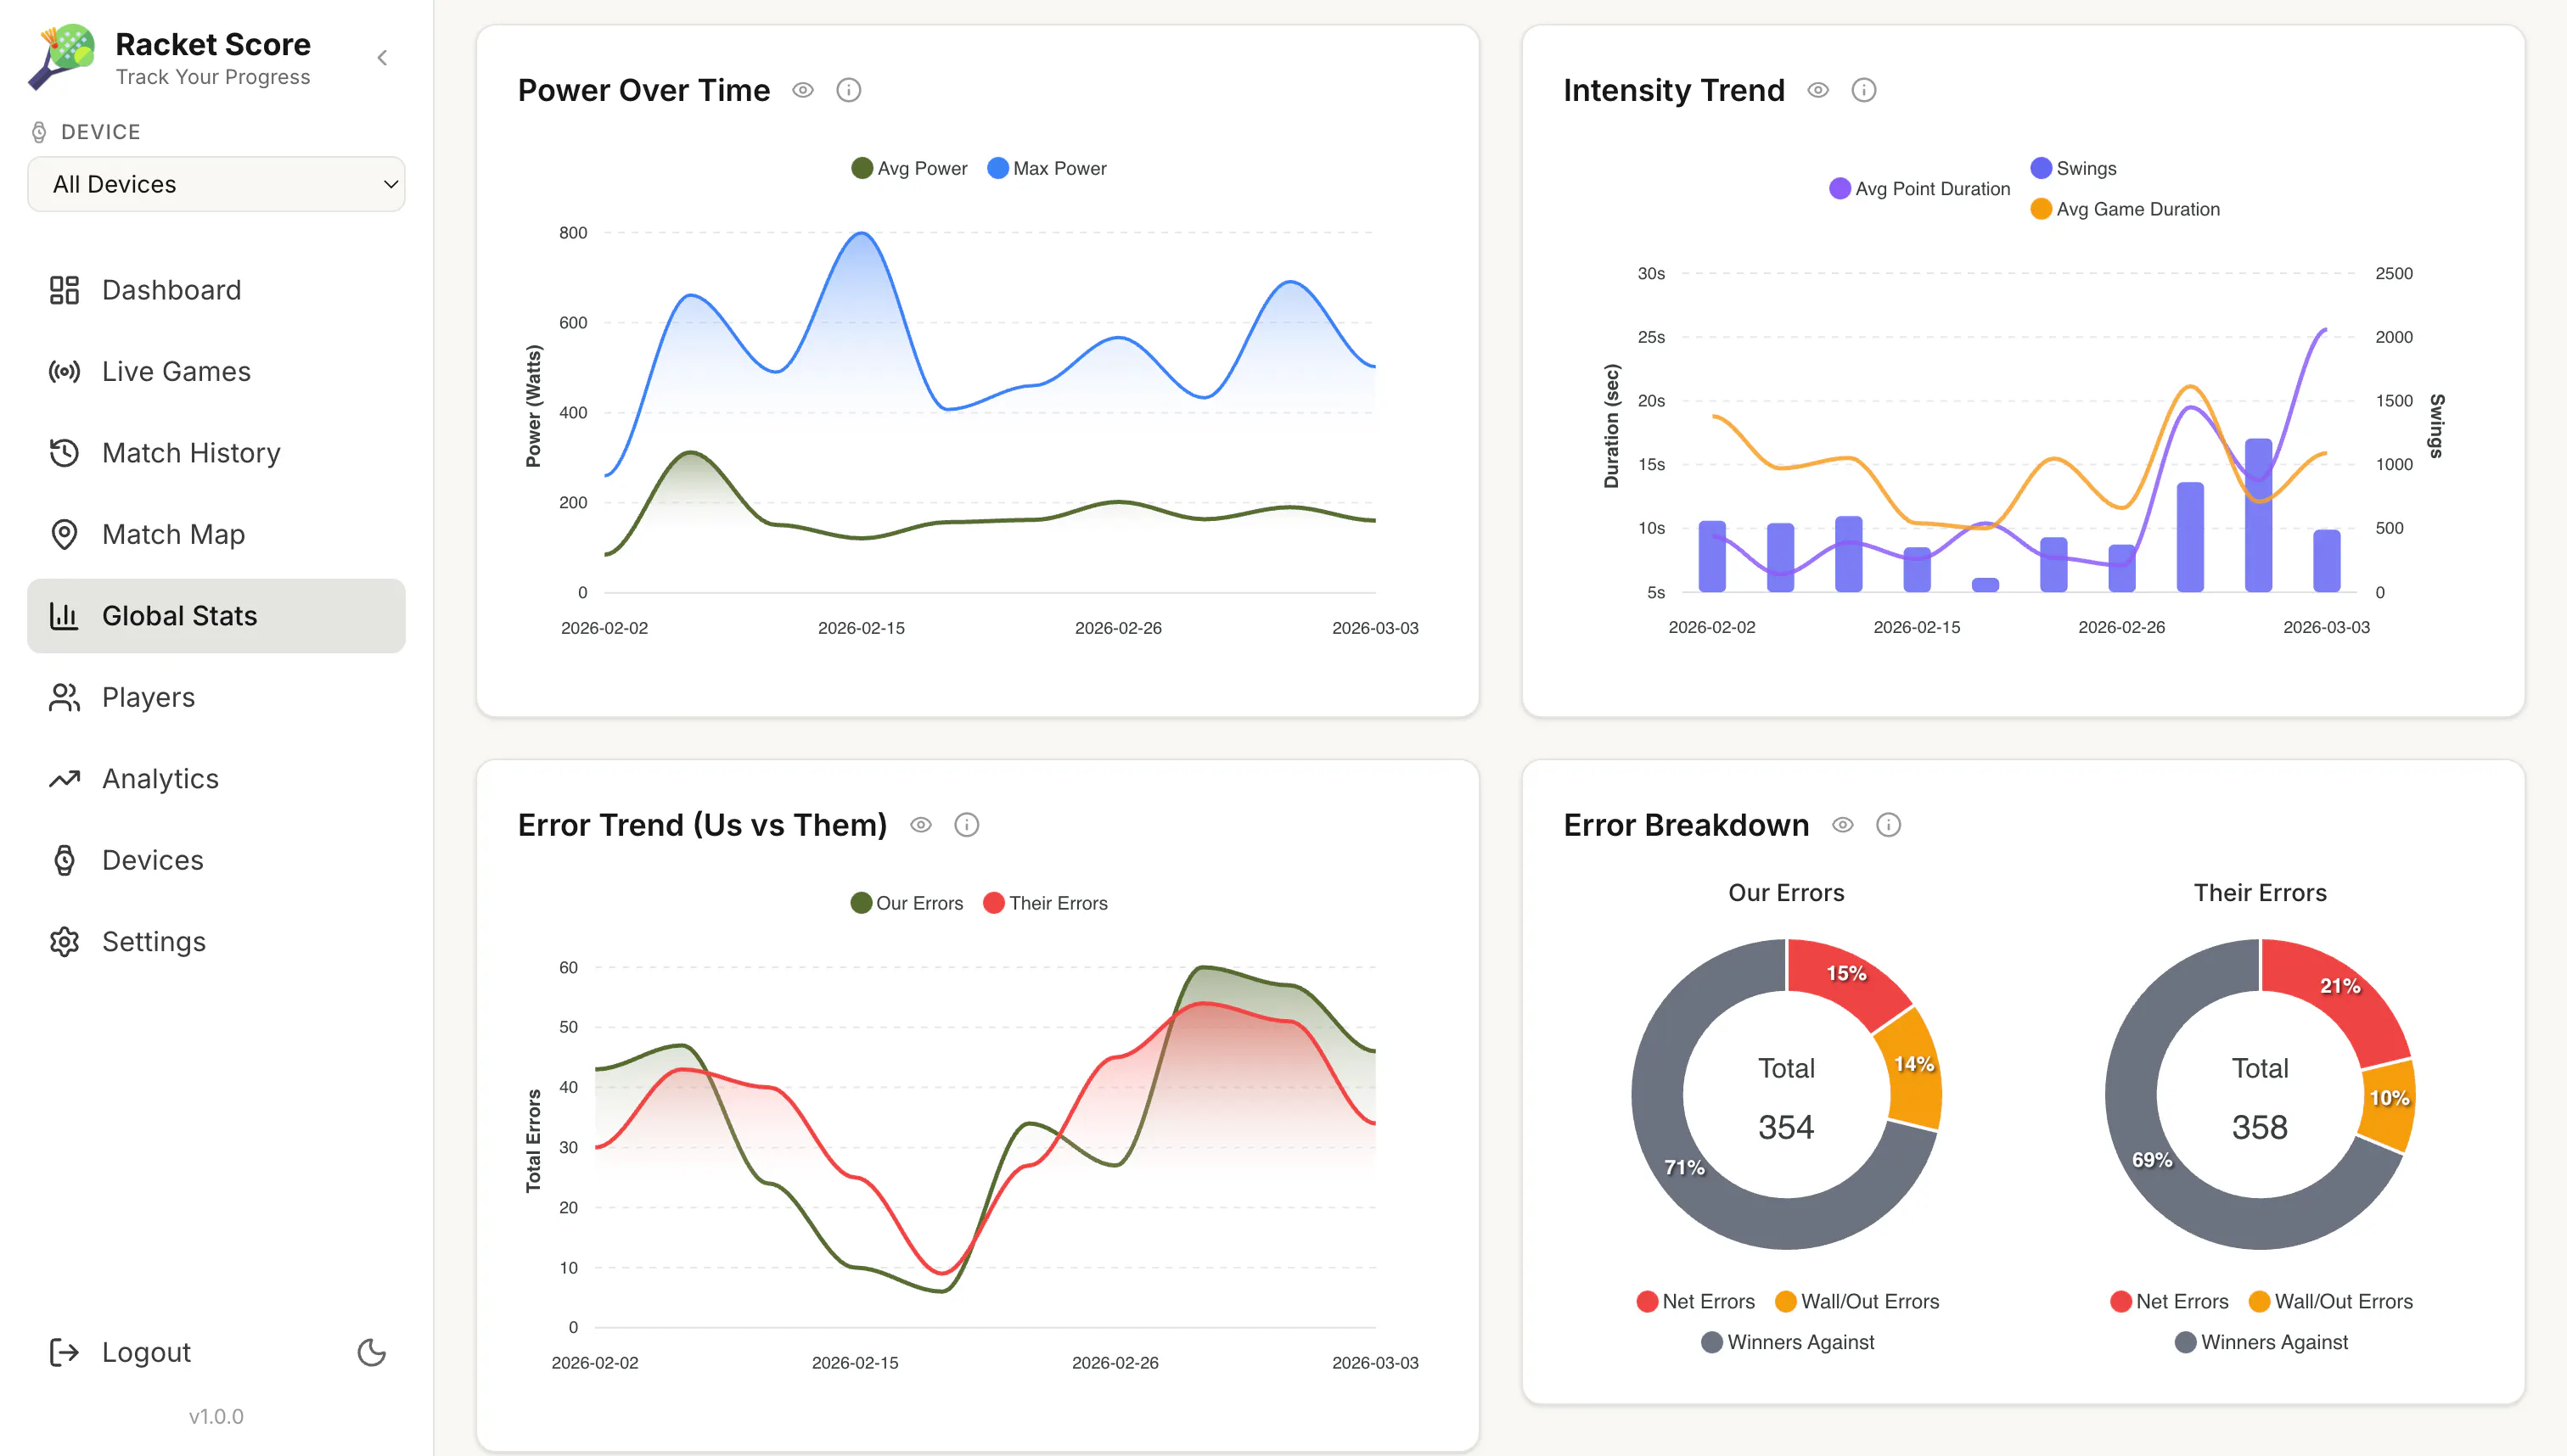Click the Dashboard grid icon
The height and width of the screenshot is (1456, 2567).
point(64,290)
